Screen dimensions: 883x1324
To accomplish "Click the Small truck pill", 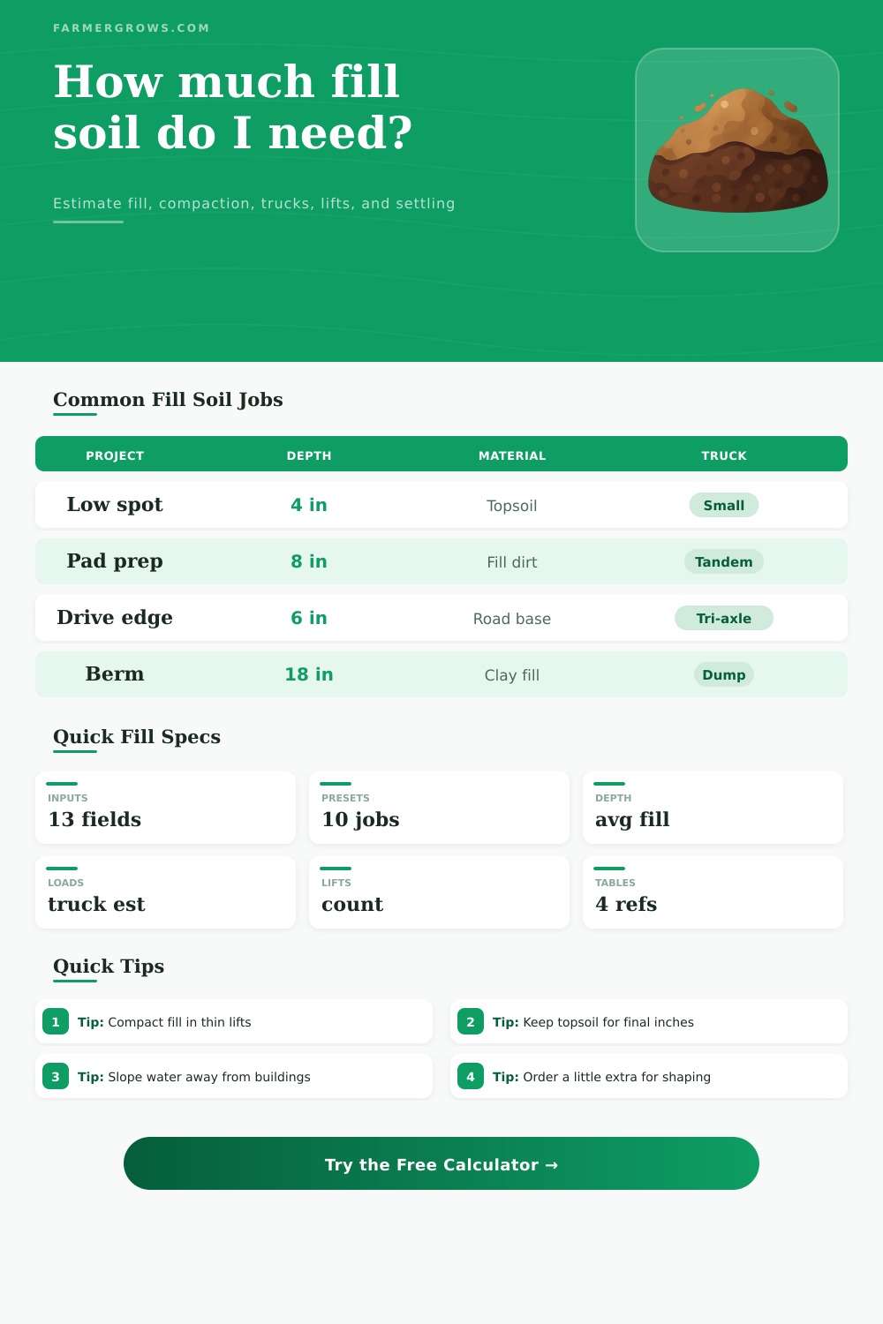I will [x=724, y=505].
